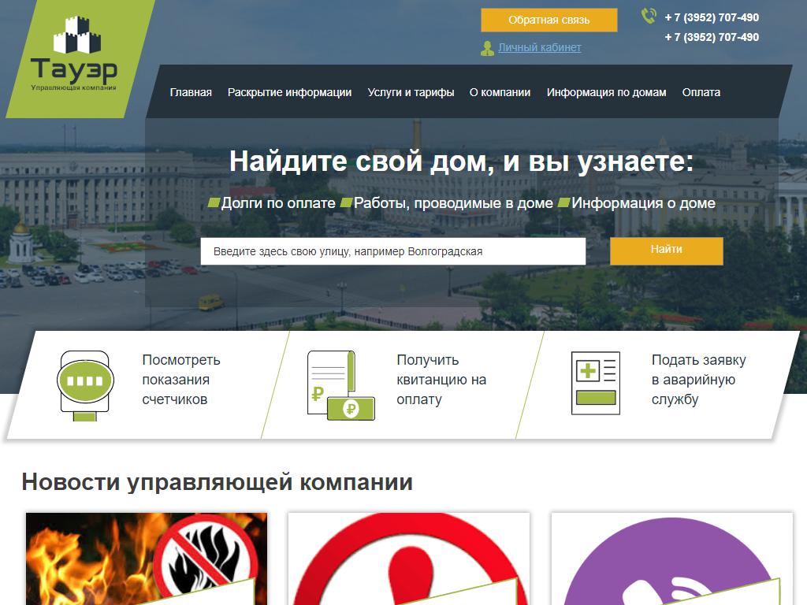The image size is (807, 605).
Task: Open Информация по домам menu item
Action: click(606, 92)
